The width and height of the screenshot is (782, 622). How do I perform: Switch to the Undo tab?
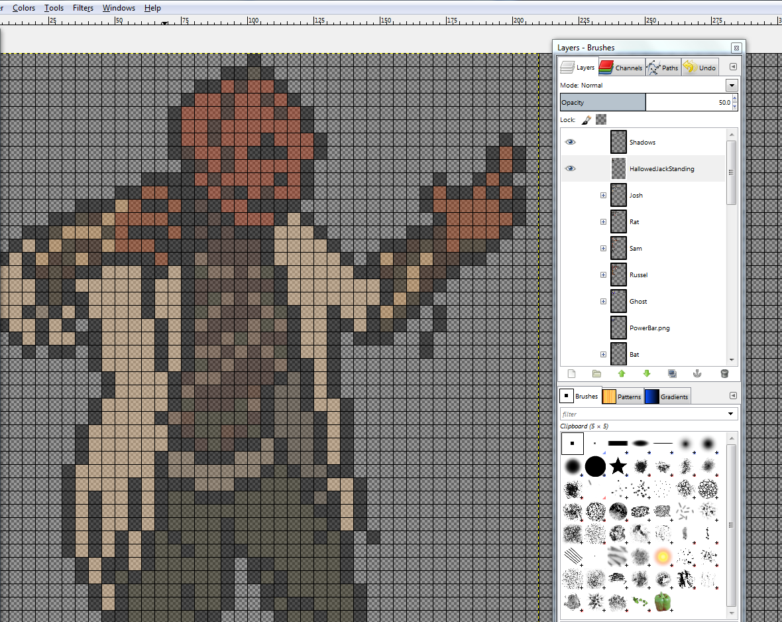[700, 68]
